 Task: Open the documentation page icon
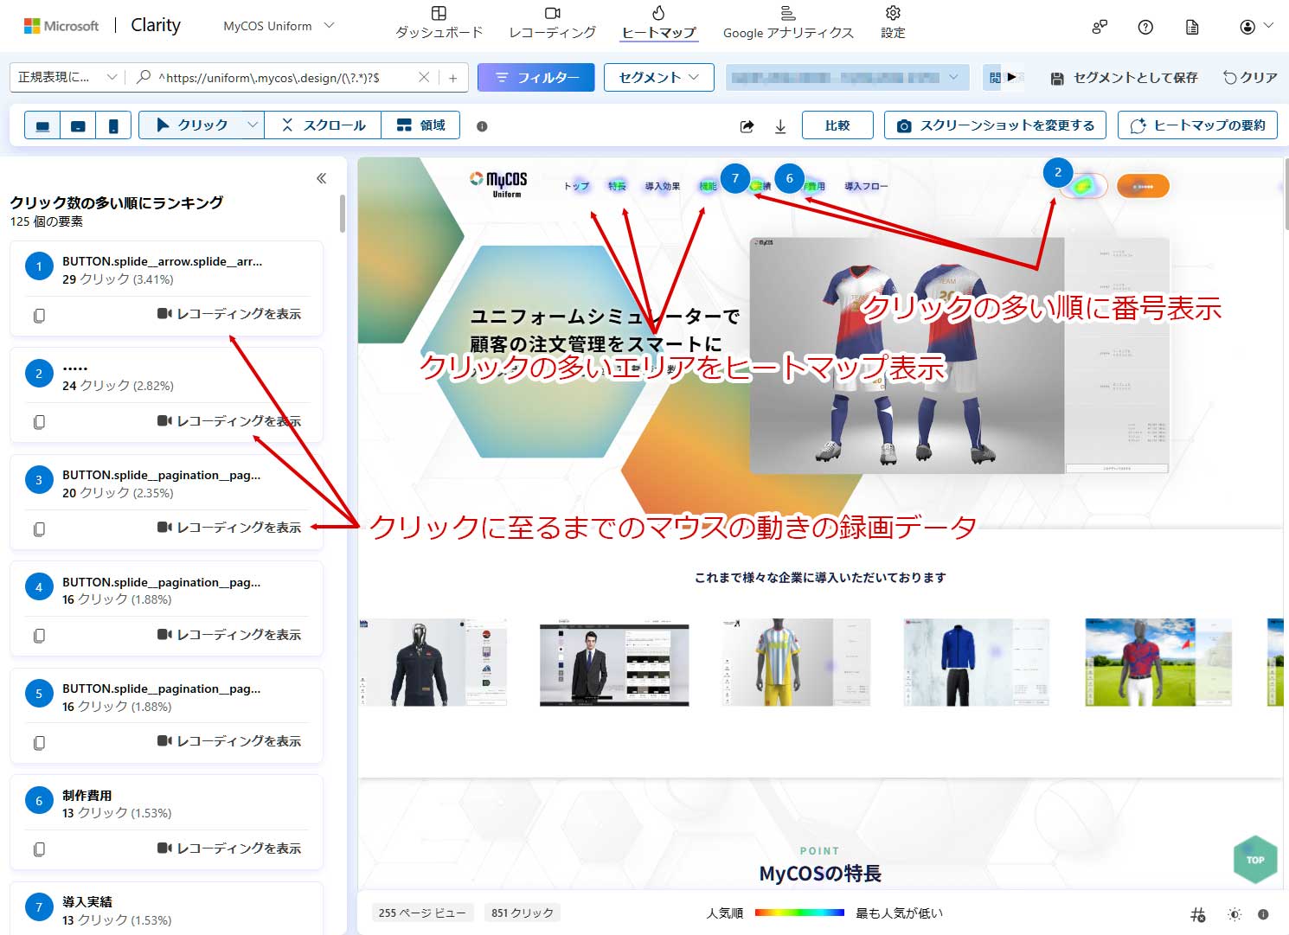point(1192,27)
